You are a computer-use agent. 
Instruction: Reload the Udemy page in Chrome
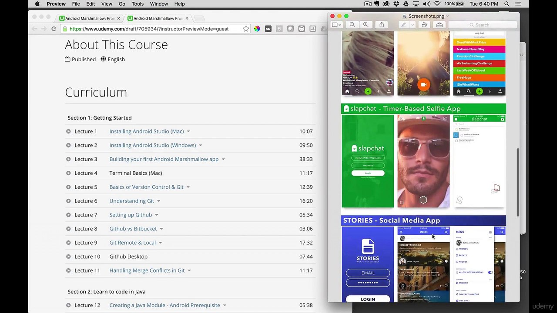[54, 29]
